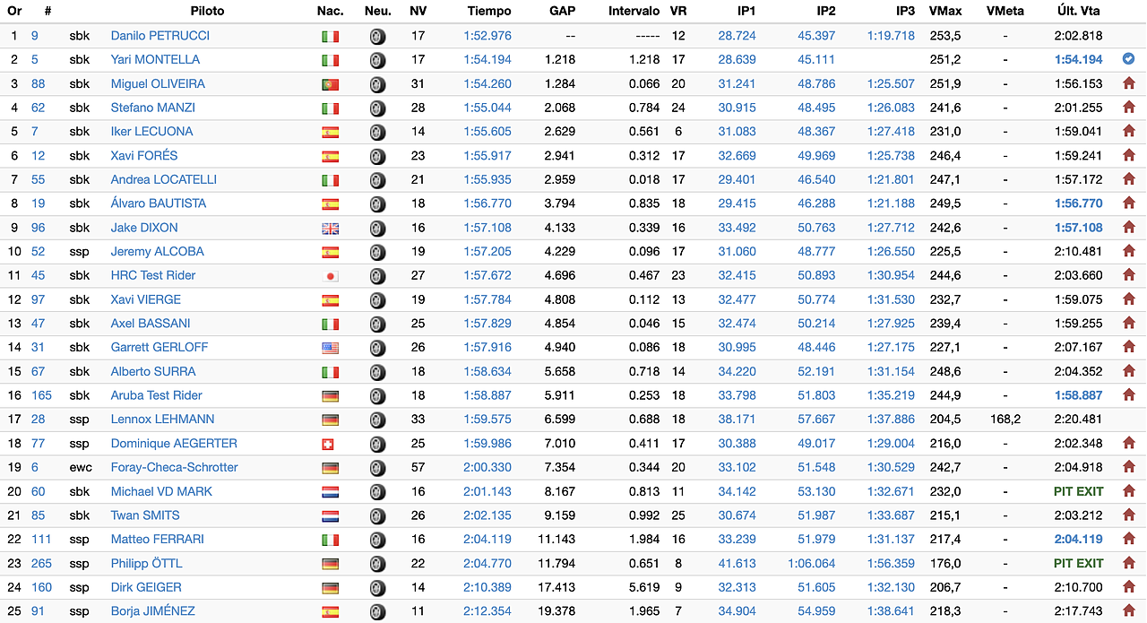Open Álvaro Bautista's rider link

[x=158, y=203]
